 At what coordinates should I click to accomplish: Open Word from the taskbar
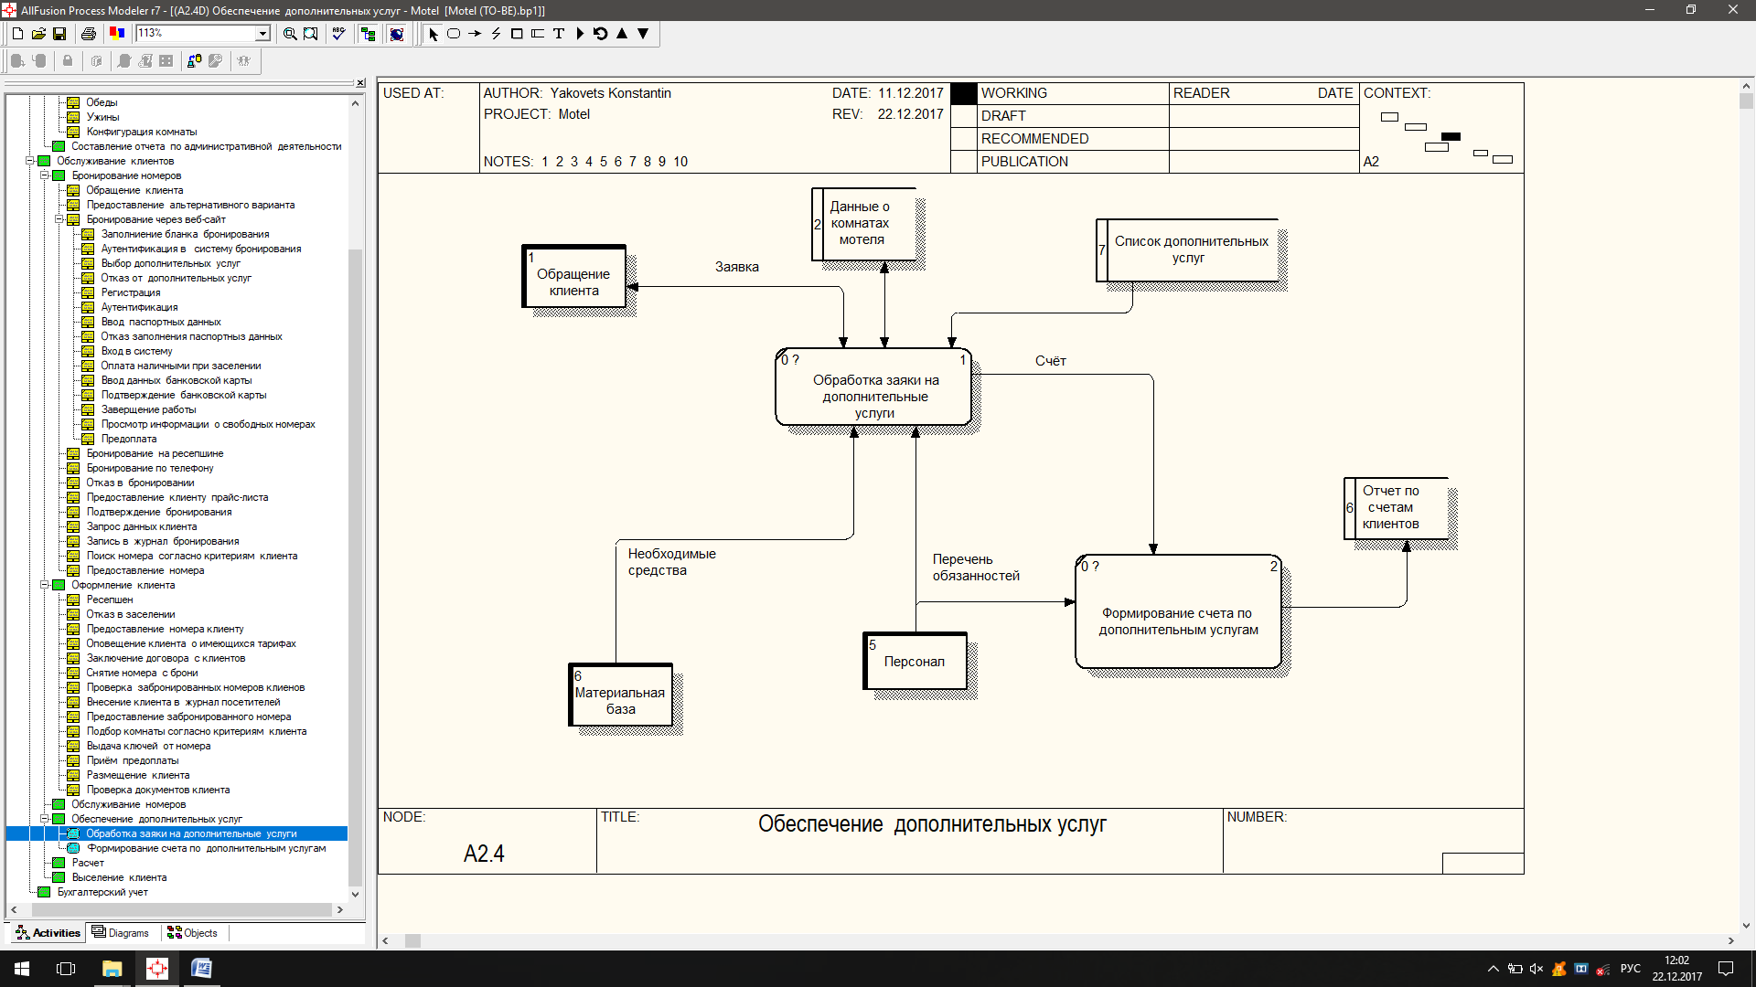201,969
